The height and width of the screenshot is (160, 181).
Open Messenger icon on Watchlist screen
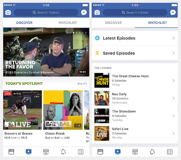[x=173, y=12]
